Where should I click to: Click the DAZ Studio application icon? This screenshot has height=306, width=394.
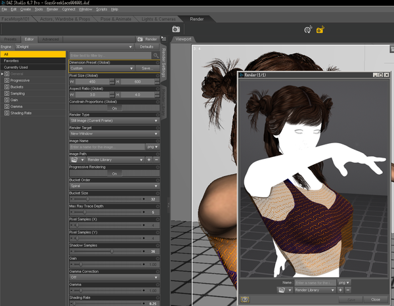tap(3, 3)
